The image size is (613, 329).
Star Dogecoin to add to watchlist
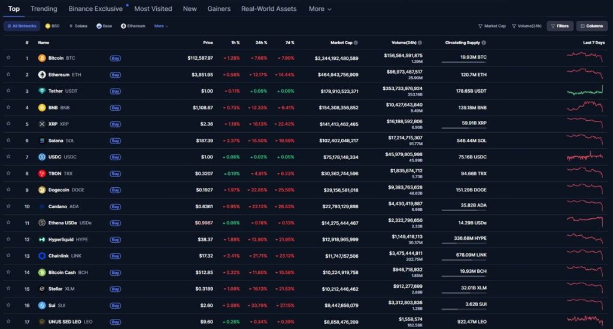[x=8, y=190]
